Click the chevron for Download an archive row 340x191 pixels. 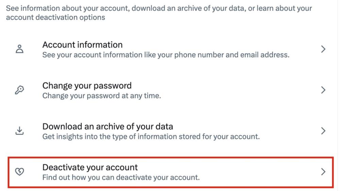point(323,131)
